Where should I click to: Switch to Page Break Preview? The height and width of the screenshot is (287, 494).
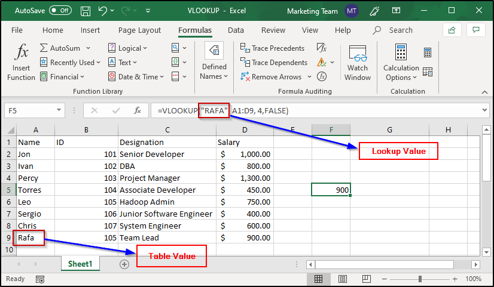[x=366, y=279]
